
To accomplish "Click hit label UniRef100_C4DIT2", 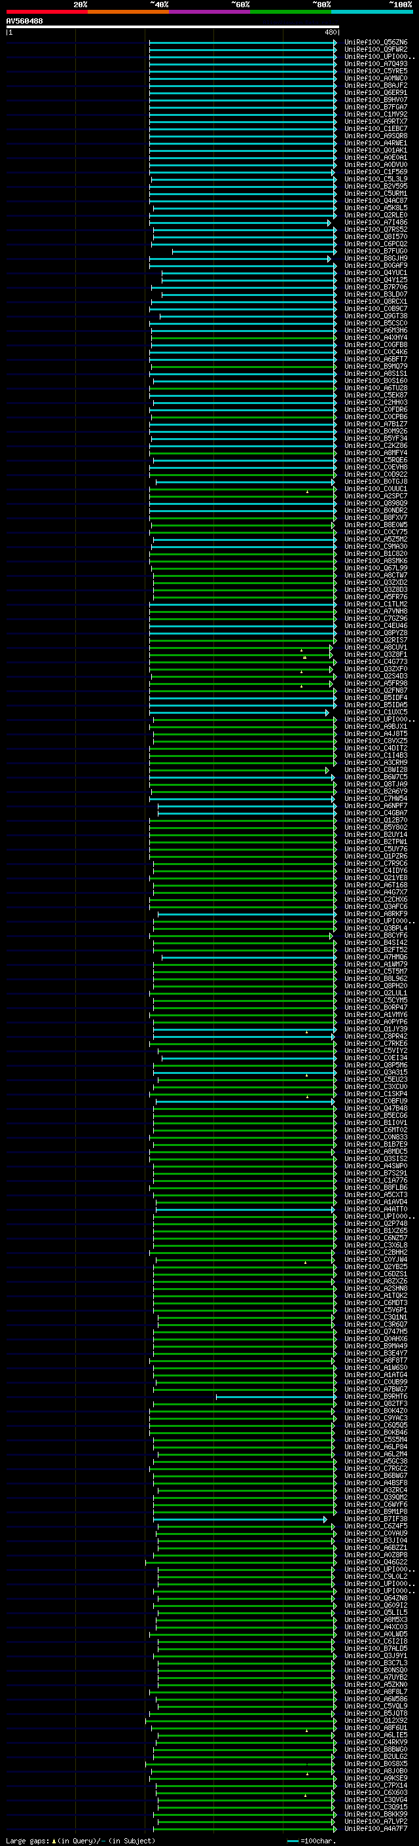I will tap(375, 748).
